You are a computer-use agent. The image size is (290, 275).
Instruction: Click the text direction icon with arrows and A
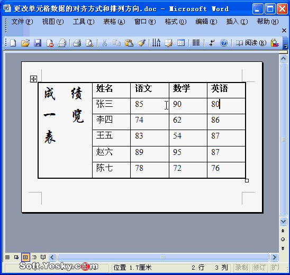[x=156, y=43]
